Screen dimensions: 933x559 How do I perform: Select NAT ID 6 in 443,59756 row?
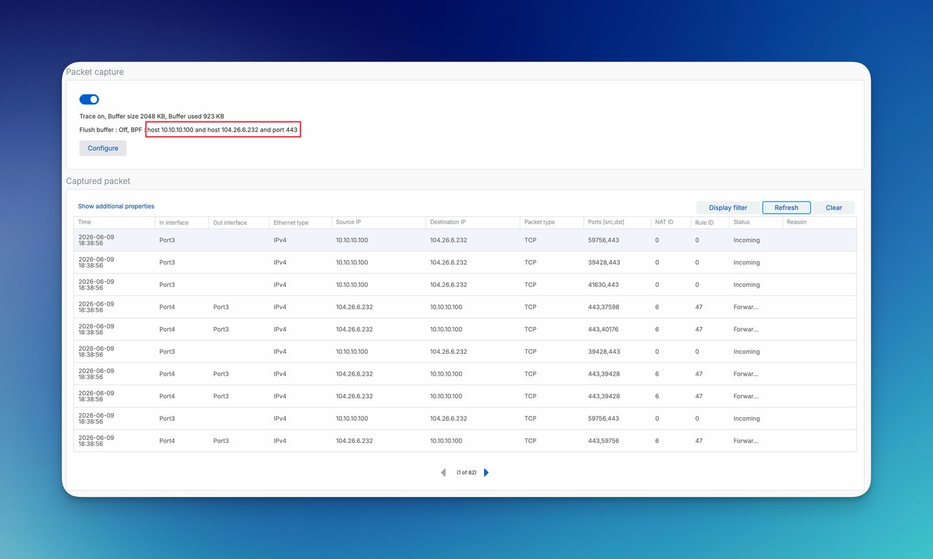[657, 441]
